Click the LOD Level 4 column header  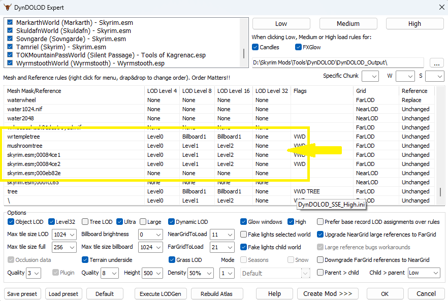[x=162, y=91]
